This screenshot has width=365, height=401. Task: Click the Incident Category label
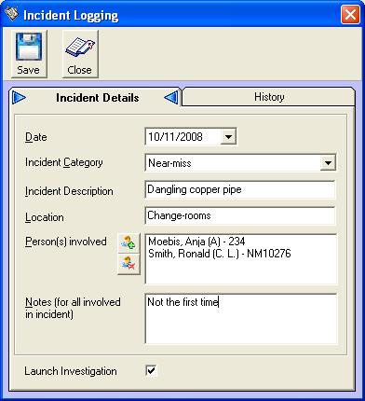point(64,162)
